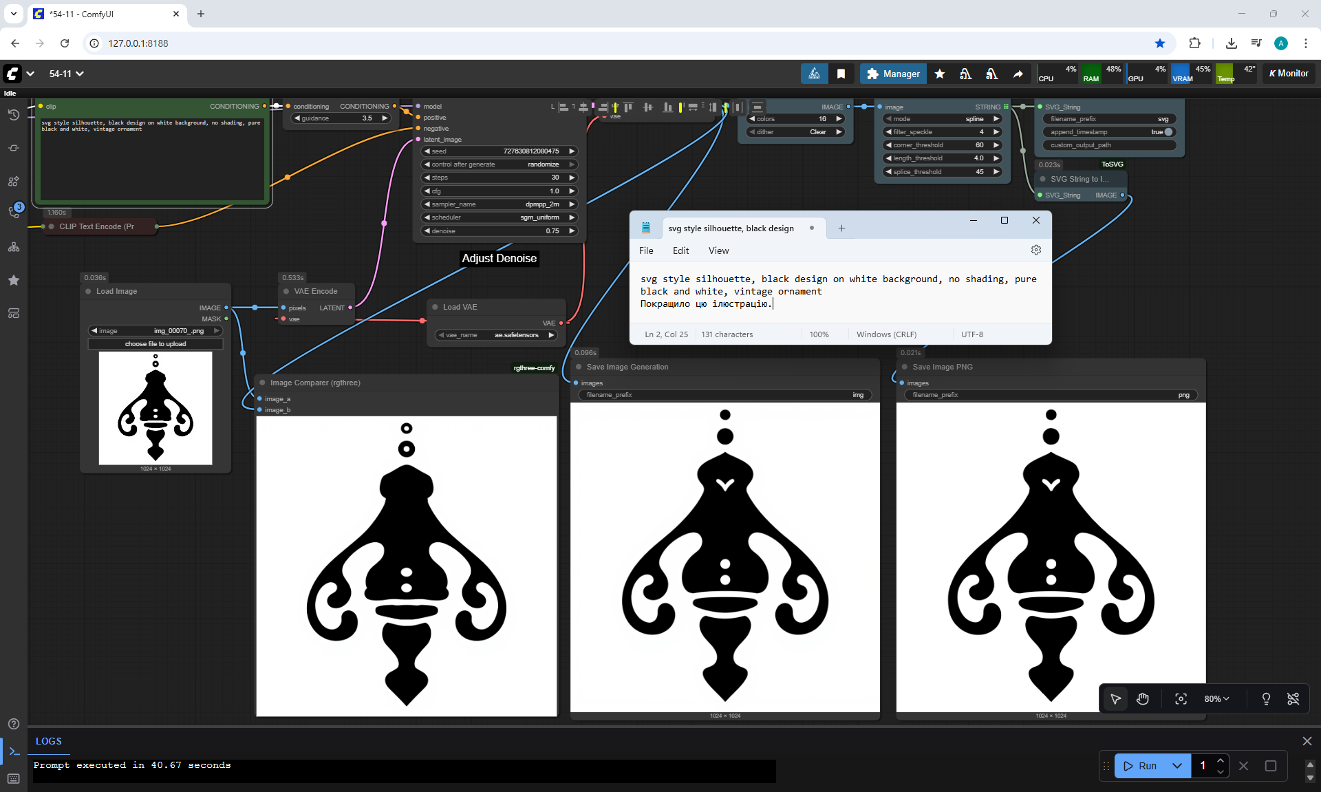Increase the run batch count stepper

[x=1221, y=760]
